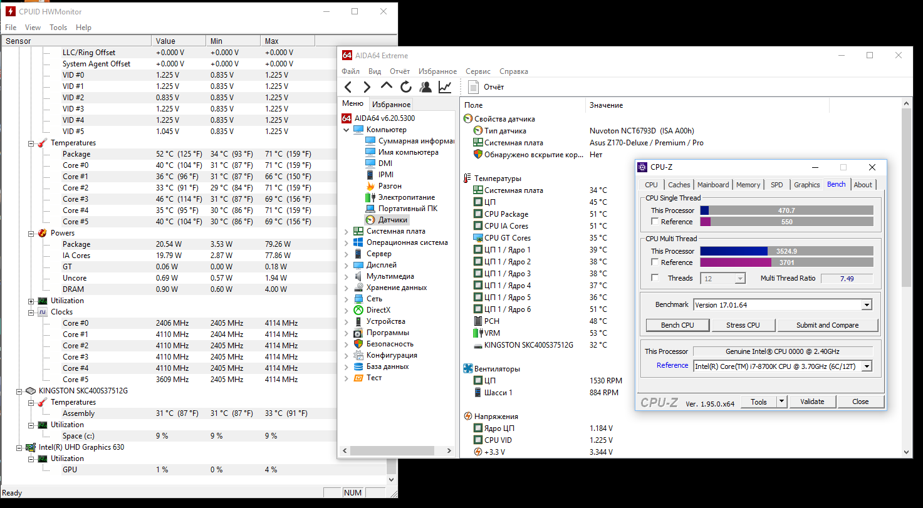The image size is (923, 508).
Task: Click the Программы icon in AIDA64 tree
Action: tap(358, 333)
